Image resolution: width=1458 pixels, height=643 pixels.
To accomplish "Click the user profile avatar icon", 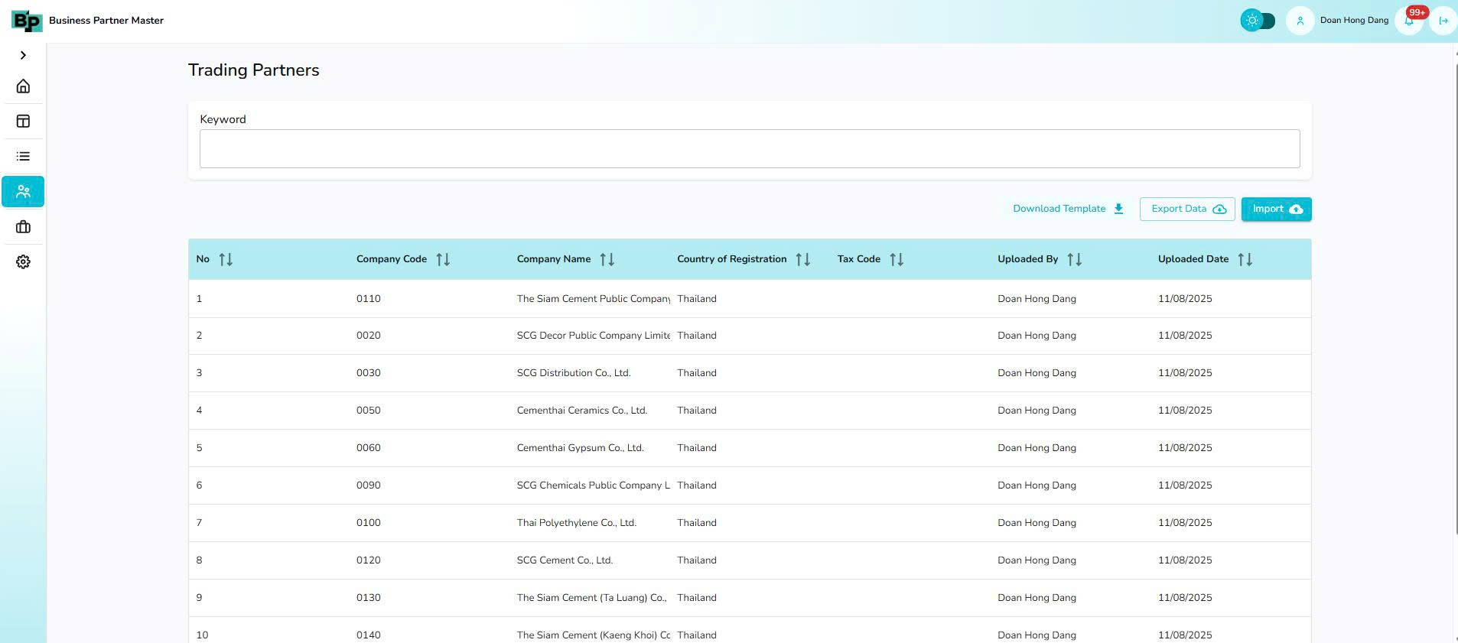I will coord(1300,21).
